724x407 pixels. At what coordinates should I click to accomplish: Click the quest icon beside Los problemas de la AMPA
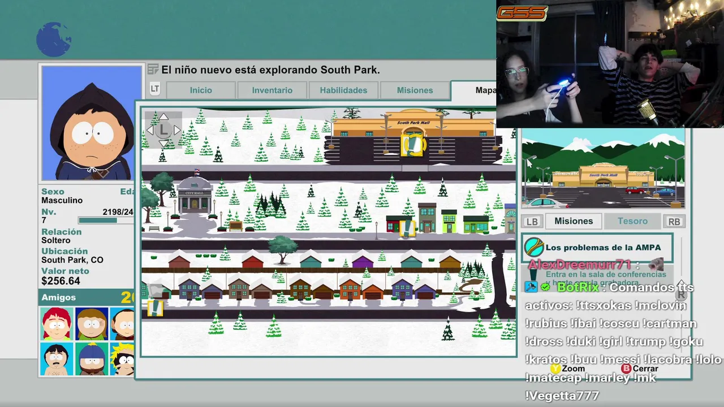(x=534, y=248)
